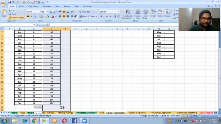Toggle Bold formatting
The image size is (221, 124).
point(28,17)
